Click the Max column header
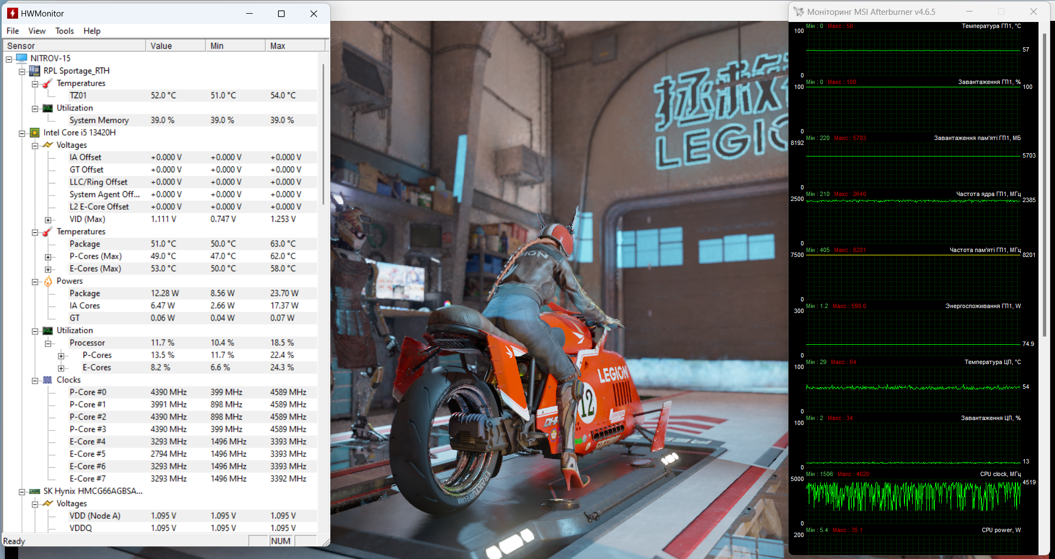This screenshot has height=559, width=1055. point(295,46)
